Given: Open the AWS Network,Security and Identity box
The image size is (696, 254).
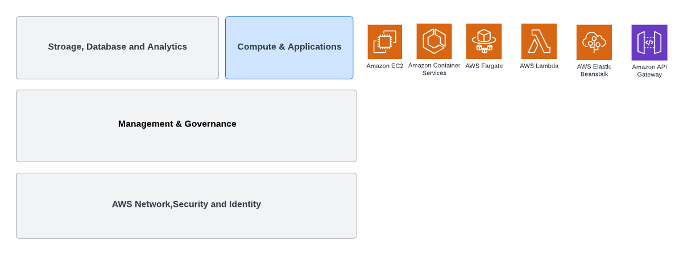Looking at the screenshot, I should pos(186,206).
